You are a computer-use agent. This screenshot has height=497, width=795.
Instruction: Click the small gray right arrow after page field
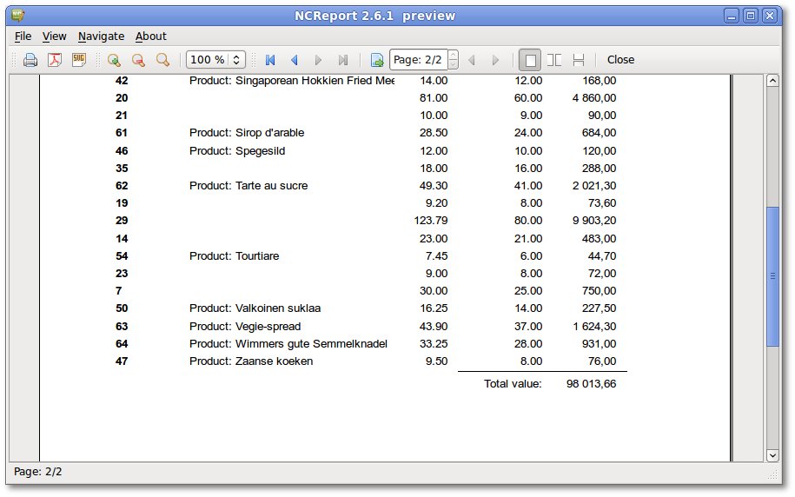pyautogui.click(x=496, y=60)
